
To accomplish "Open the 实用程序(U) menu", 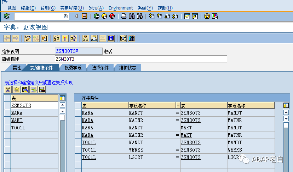I will coord(72,8).
